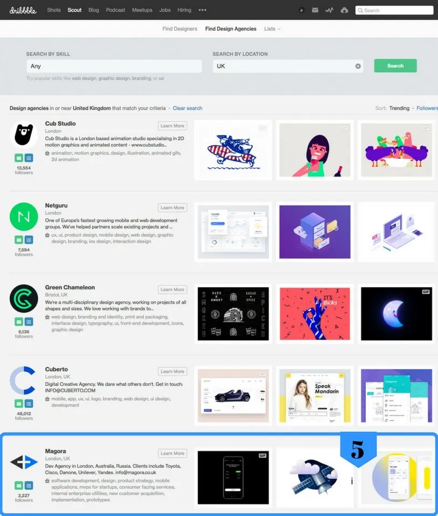The width and height of the screenshot is (438, 516).
Task: Clear the UK location field with x icon
Action: click(x=358, y=66)
